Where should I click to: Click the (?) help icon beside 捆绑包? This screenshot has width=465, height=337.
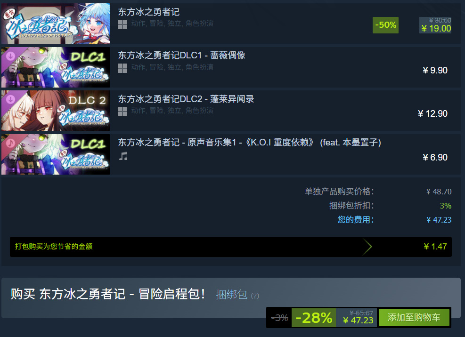(x=255, y=296)
